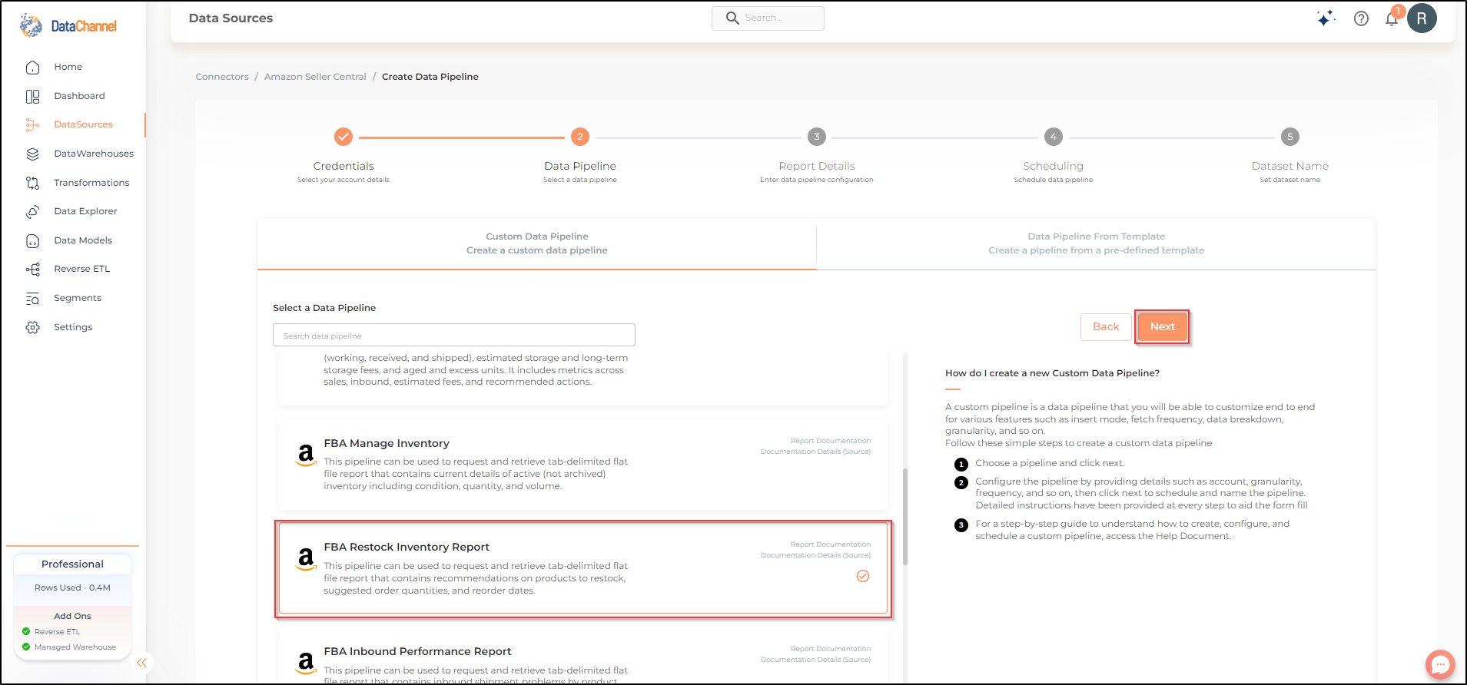Go to Connectors breadcrumb
This screenshot has width=1467, height=685.
pos(222,77)
